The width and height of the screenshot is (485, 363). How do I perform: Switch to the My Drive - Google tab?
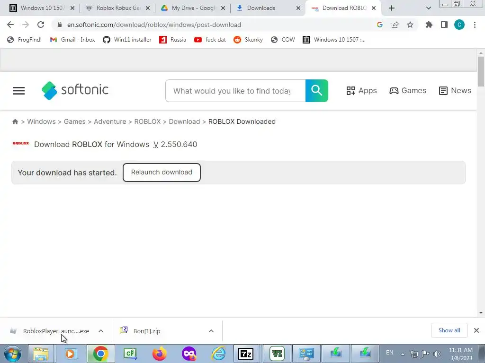click(193, 8)
